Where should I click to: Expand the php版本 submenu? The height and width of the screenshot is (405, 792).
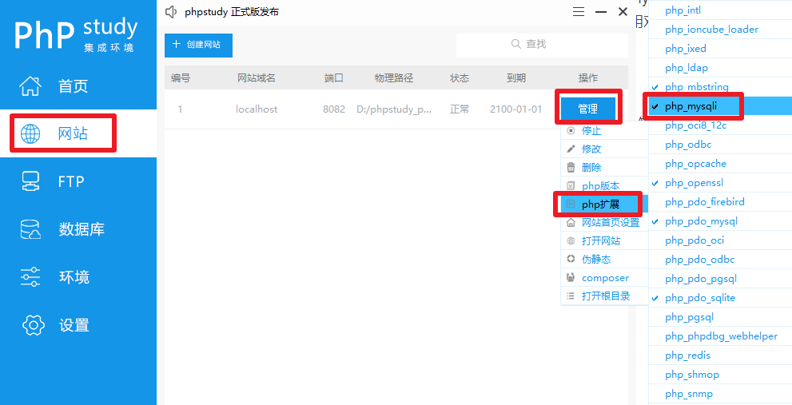pyautogui.click(x=604, y=186)
